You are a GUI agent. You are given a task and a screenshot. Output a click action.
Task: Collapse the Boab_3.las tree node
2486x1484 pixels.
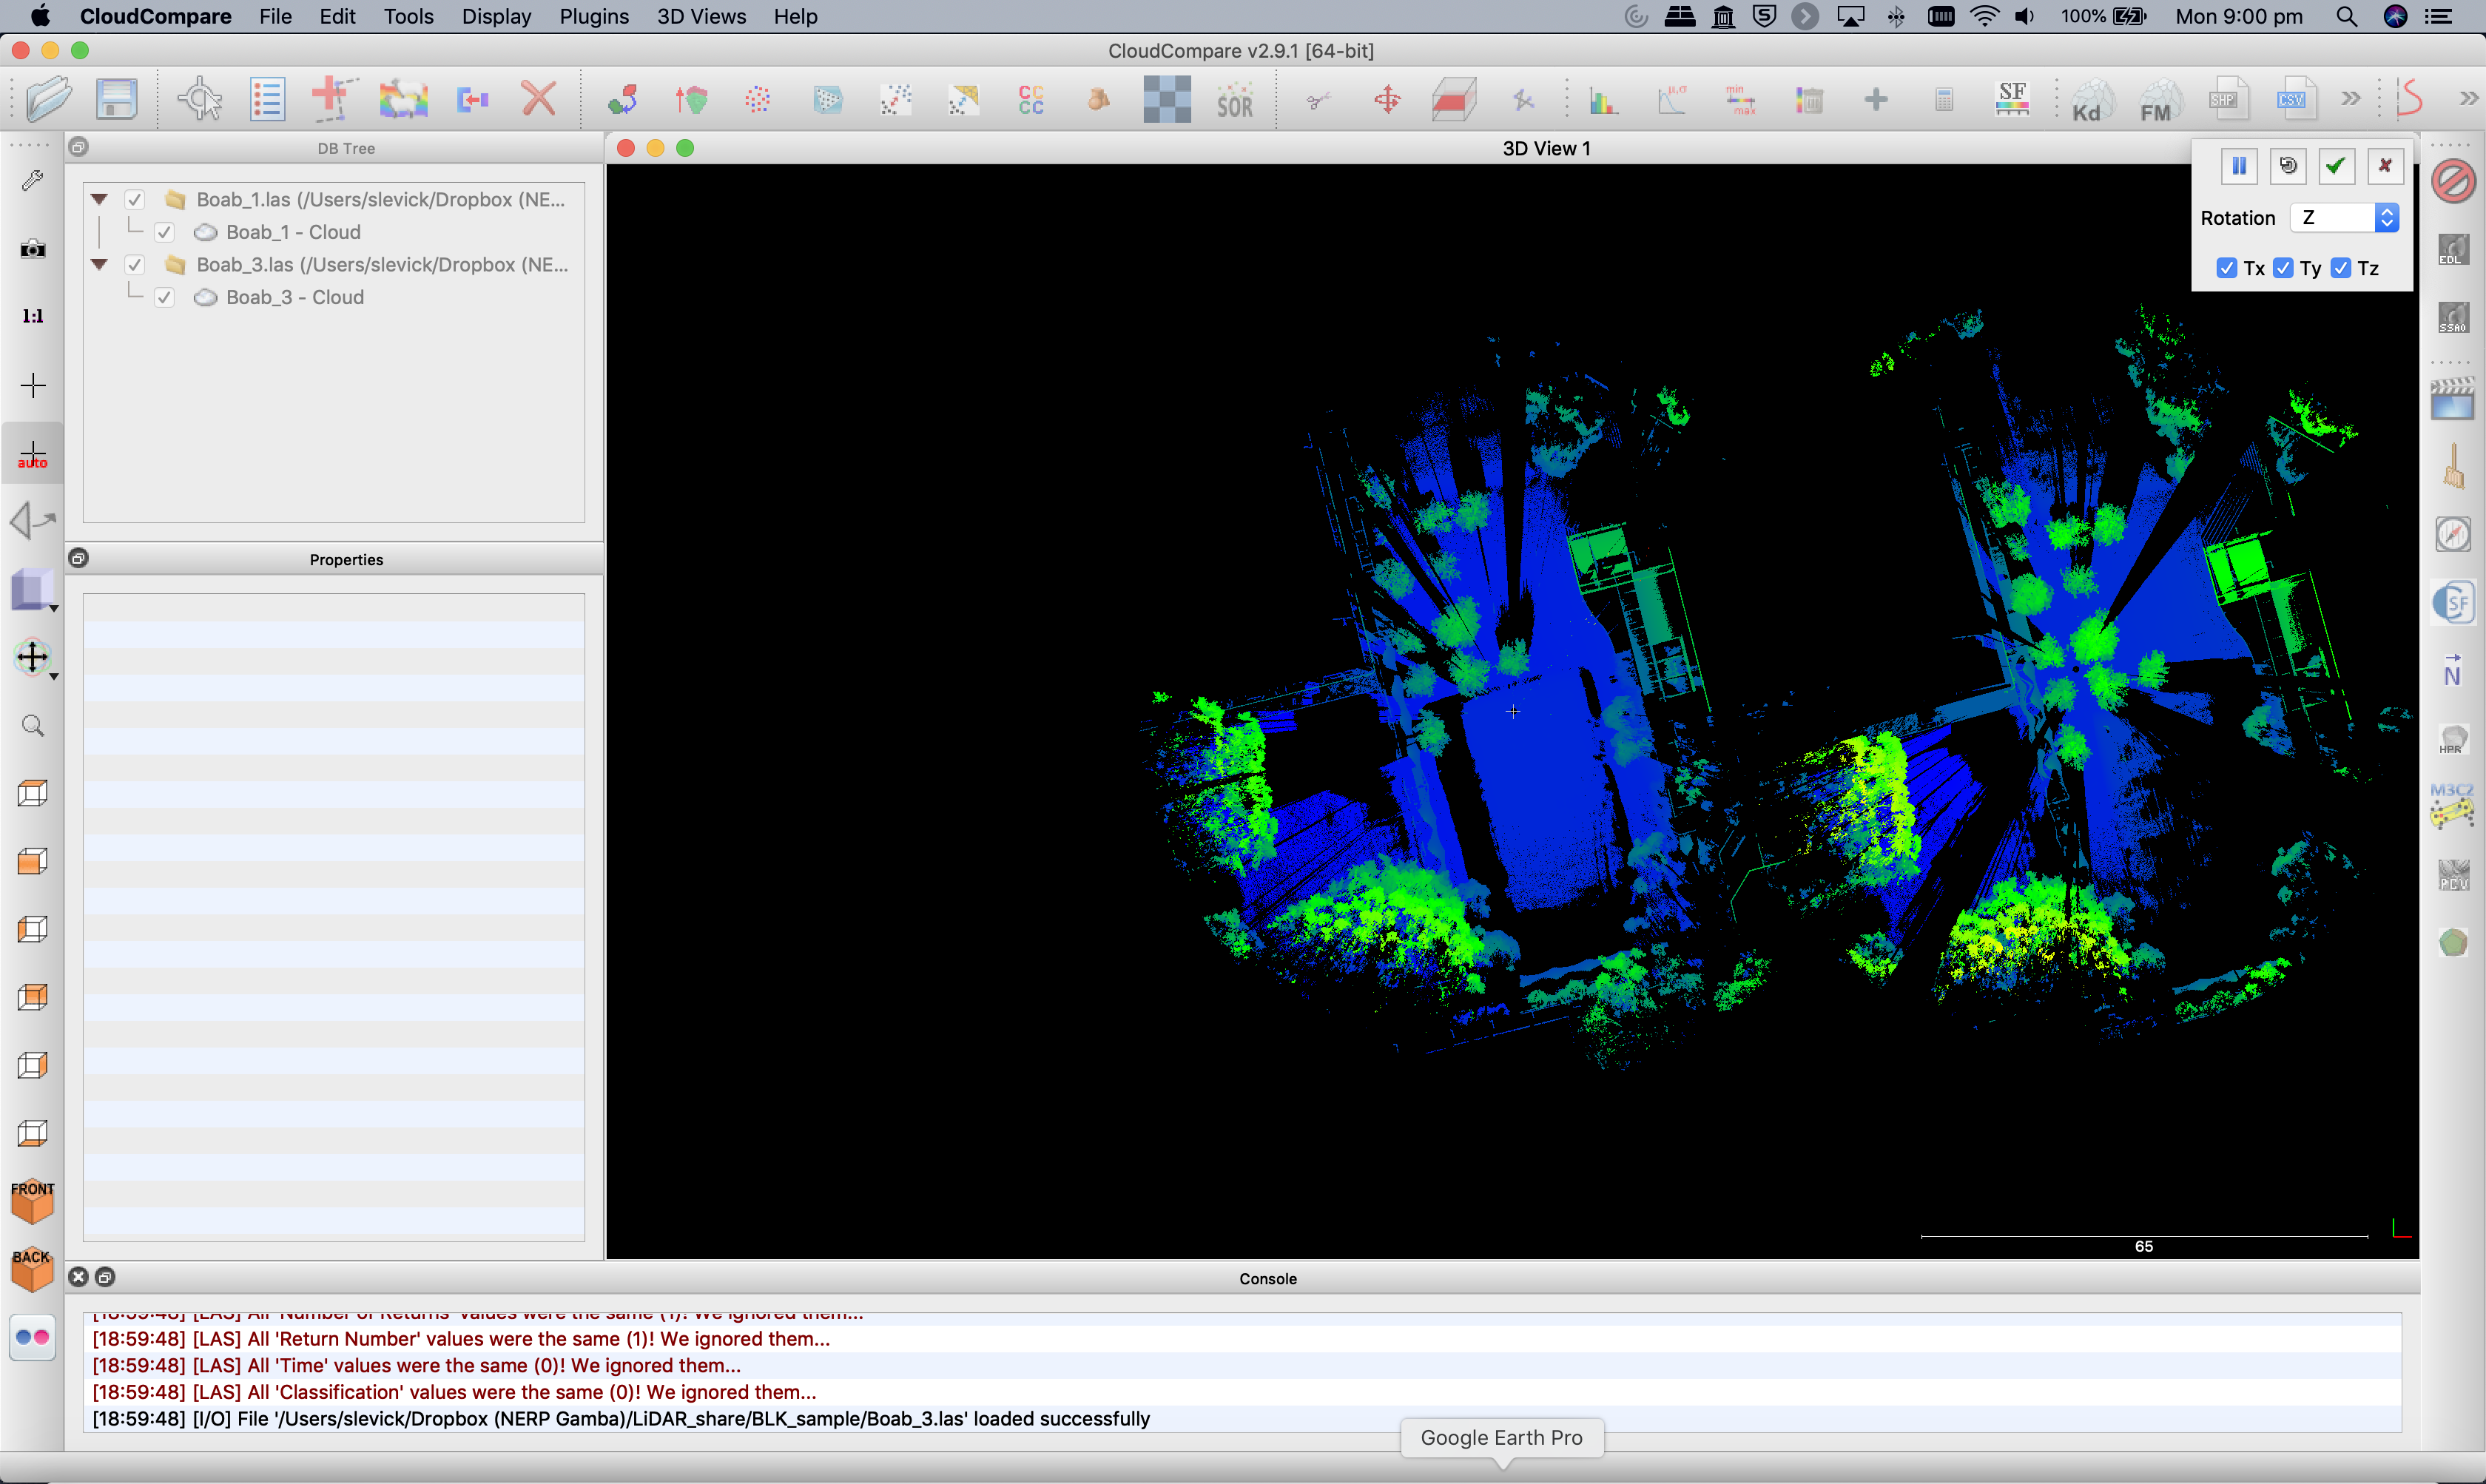[x=99, y=265]
